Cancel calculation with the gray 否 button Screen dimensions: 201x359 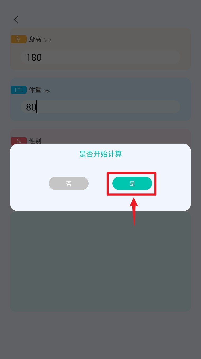(x=69, y=183)
